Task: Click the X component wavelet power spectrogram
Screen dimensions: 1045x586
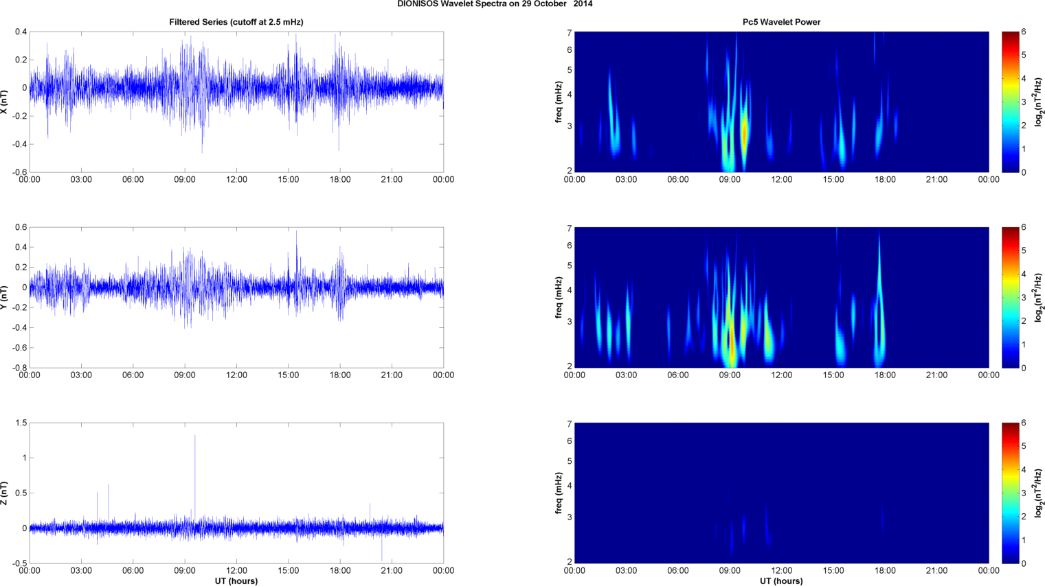Action: coord(781,102)
